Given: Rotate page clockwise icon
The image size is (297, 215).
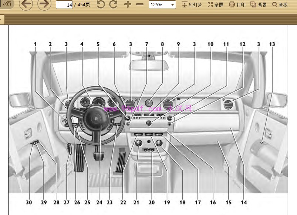Looking at the screenshot, I should point(113,4).
